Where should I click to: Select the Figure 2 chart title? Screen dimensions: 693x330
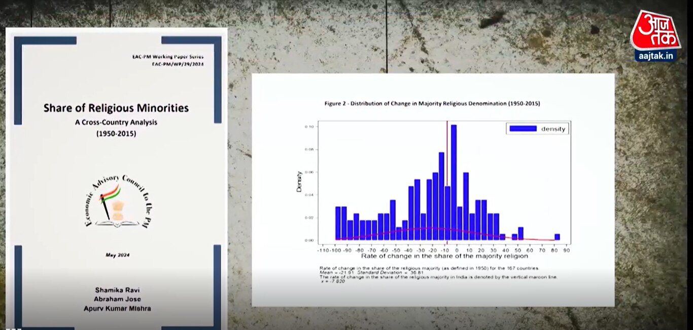[x=432, y=103]
